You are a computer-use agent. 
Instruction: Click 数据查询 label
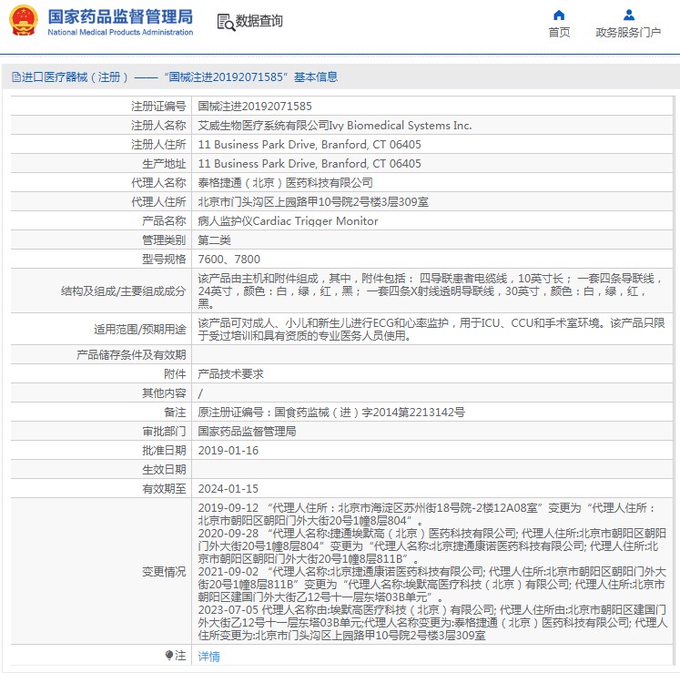[259, 21]
